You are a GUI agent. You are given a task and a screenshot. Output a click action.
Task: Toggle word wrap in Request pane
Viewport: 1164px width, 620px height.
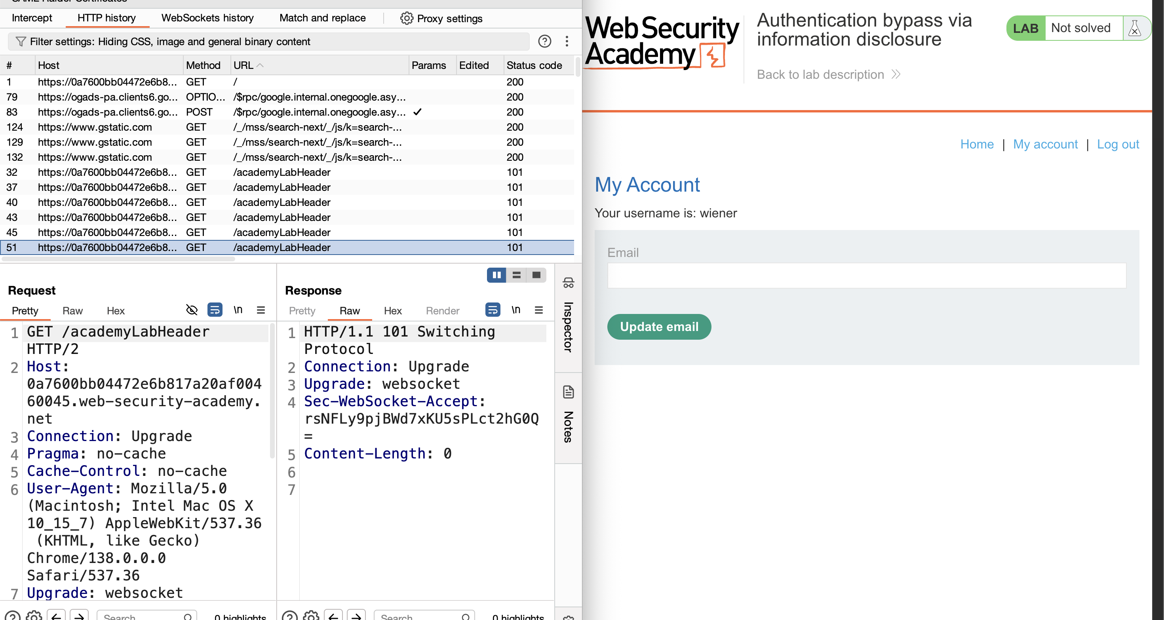tap(215, 310)
